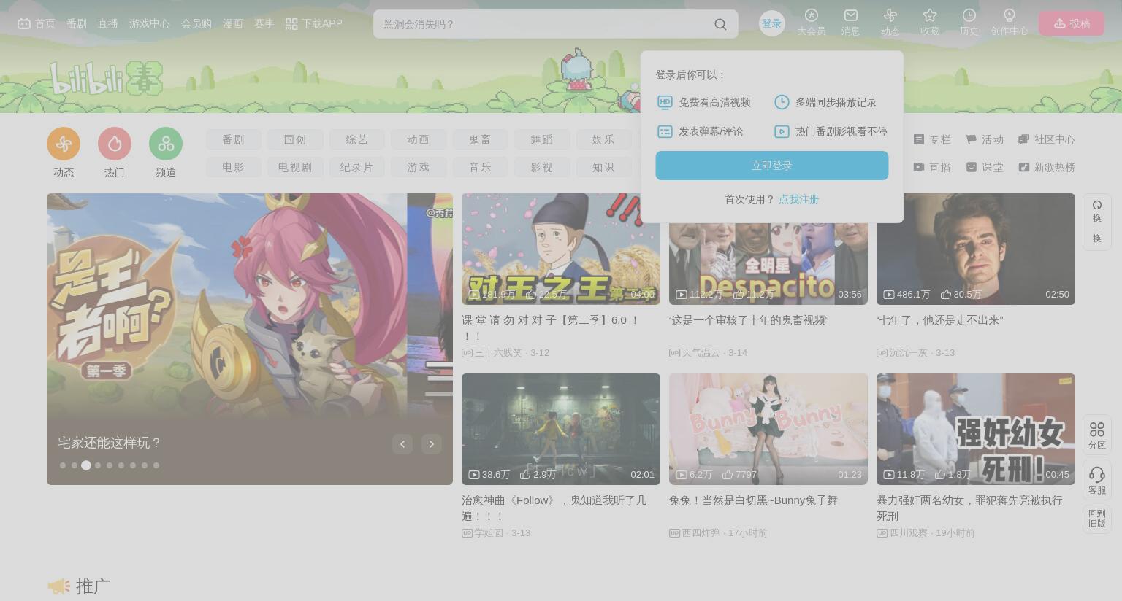Image resolution: width=1122 pixels, height=601 pixels.
Task: Open the 动态 fan icon in header
Action: click(890, 15)
